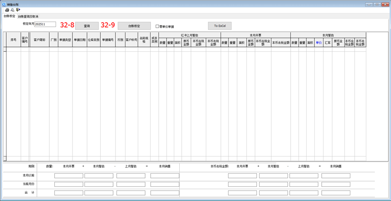Switch to the 台账查询及取消 tab
Viewport: 391px width, 201px height.
(x=28, y=16)
